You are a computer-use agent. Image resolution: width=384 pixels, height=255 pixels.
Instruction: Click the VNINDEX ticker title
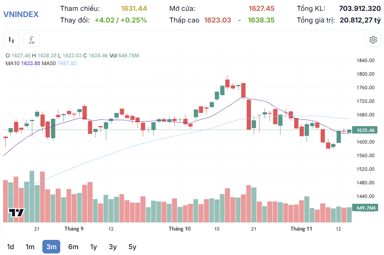coord(21,14)
